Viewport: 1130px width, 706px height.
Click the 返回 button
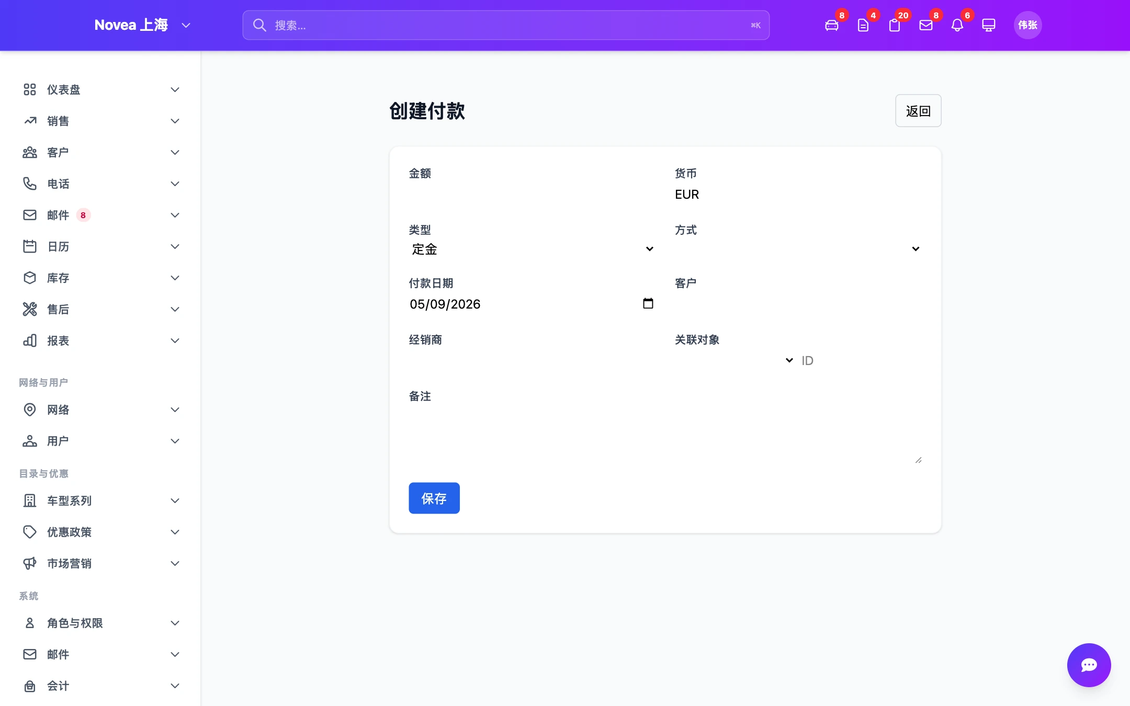coord(918,110)
